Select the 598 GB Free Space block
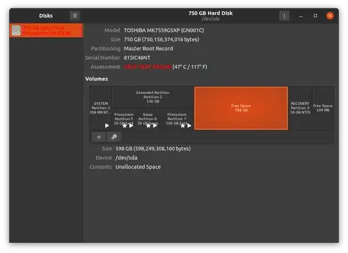Image resolution: width=348 pixels, height=253 pixels. click(241, 108)
